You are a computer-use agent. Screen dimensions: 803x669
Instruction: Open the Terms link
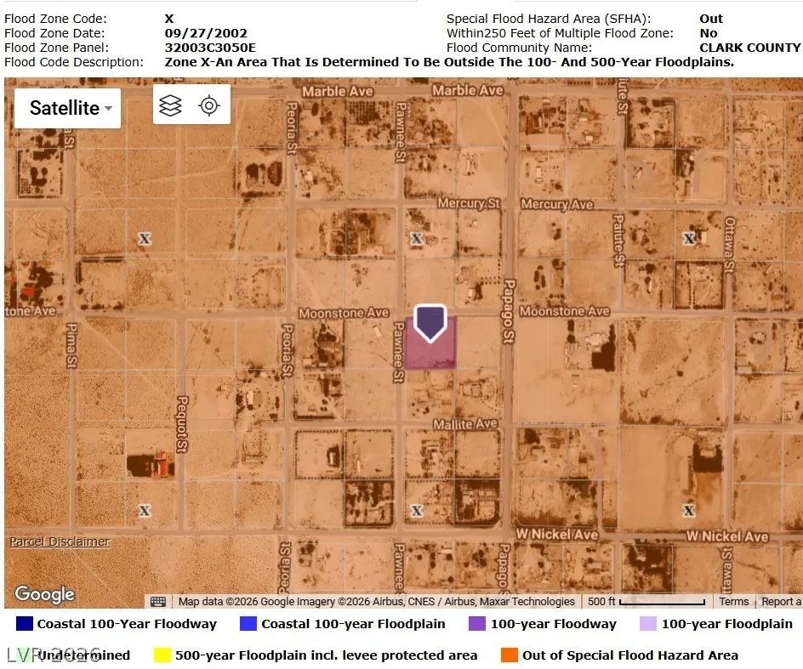(733, 602)
